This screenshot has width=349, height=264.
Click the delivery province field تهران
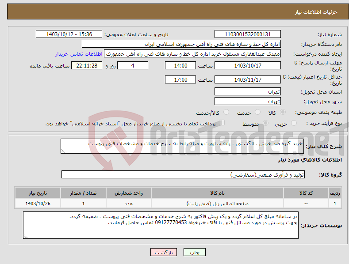tap(248, 91)
